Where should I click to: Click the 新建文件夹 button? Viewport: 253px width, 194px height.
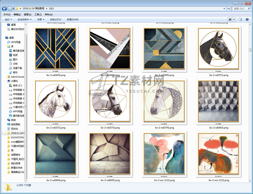coord(73,19)
